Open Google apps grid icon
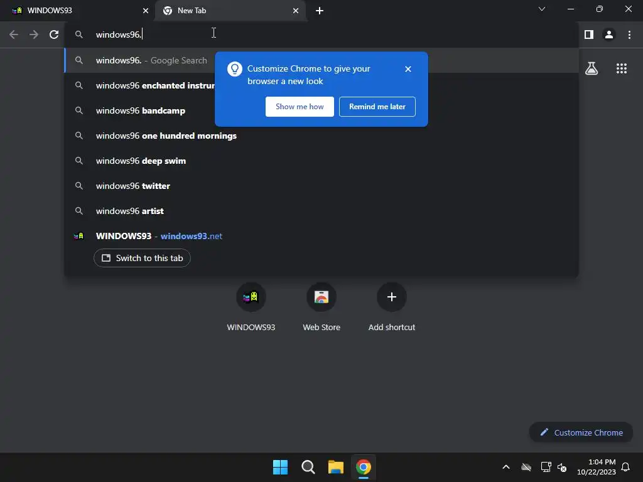 [x=621, y=68]
